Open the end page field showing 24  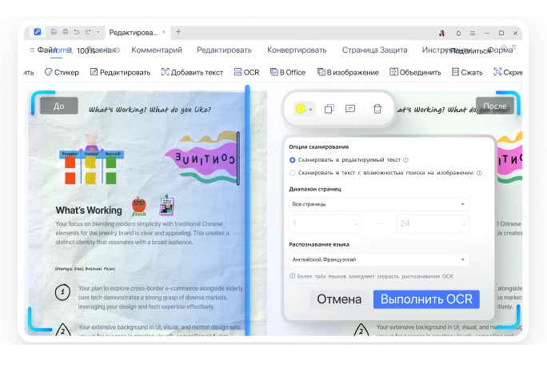[433, 224]
